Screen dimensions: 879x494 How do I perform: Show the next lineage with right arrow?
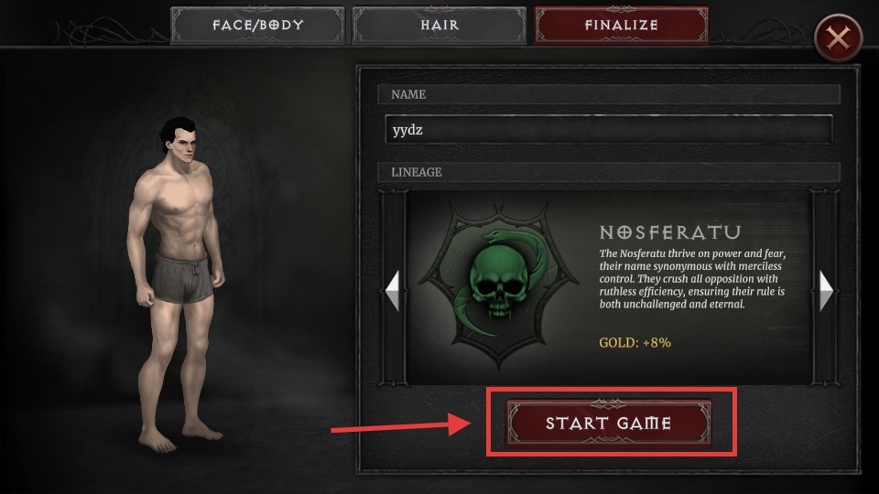coord(826,290)
